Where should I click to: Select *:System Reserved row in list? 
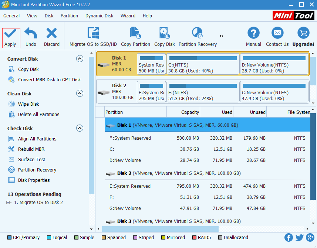click(x=208, y=138)
